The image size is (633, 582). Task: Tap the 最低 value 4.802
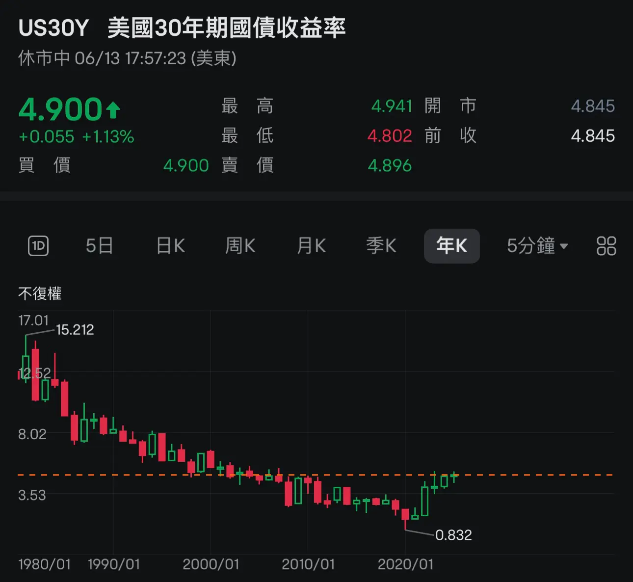click(390, 136)
